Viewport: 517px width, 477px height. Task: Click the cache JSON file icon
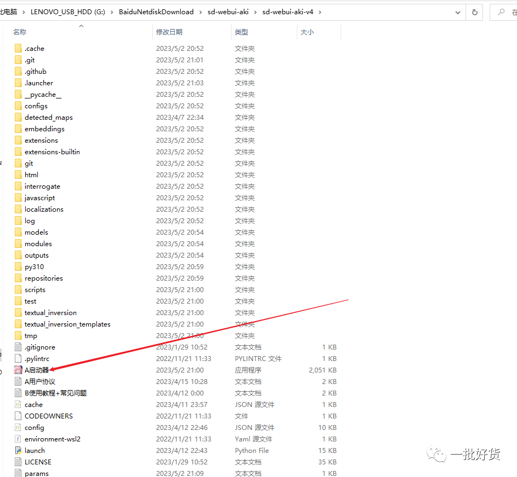18,404
